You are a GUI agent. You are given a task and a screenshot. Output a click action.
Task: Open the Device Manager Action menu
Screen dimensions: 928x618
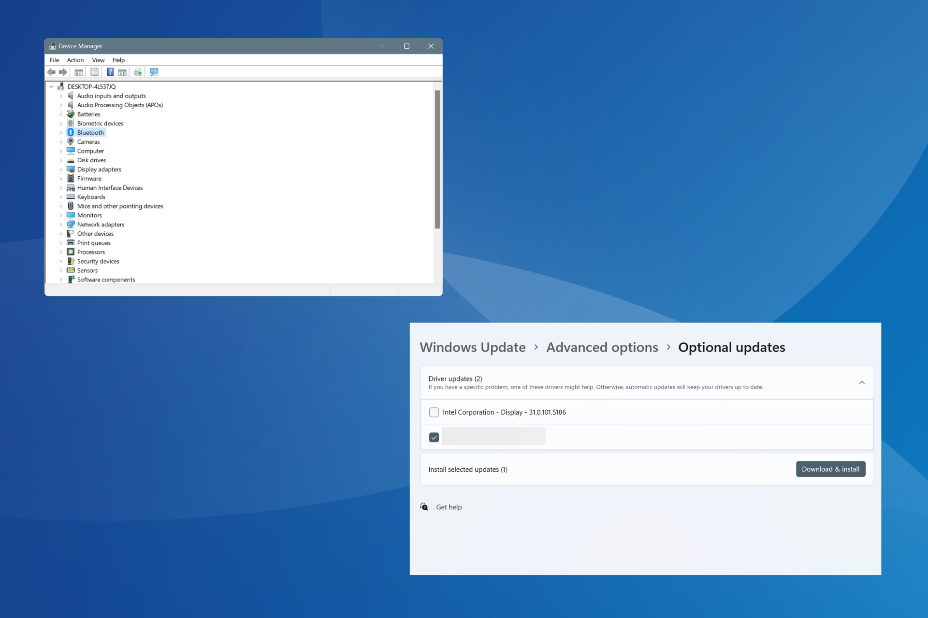(x=74, y=60)
